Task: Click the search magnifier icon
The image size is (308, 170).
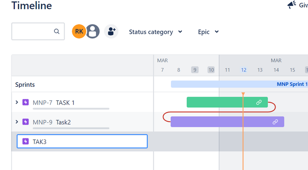Action: point(57,31)
